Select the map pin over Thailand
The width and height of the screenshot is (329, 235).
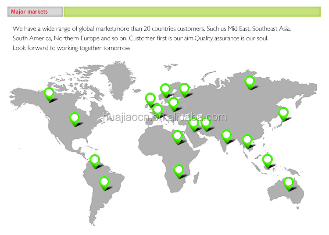(x=247, y=142)
